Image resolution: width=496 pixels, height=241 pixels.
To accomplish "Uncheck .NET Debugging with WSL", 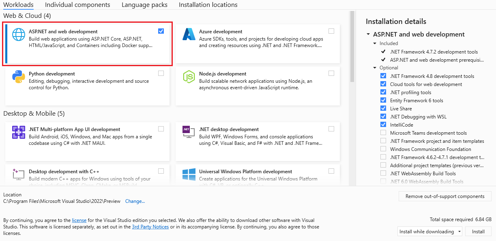I will click(383, 116).
